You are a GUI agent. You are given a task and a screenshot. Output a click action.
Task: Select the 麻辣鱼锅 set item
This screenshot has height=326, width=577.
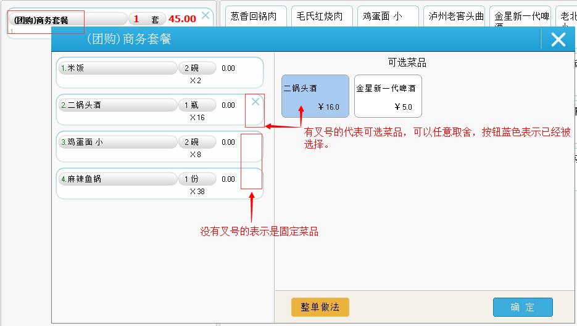[x=117, y=179]
